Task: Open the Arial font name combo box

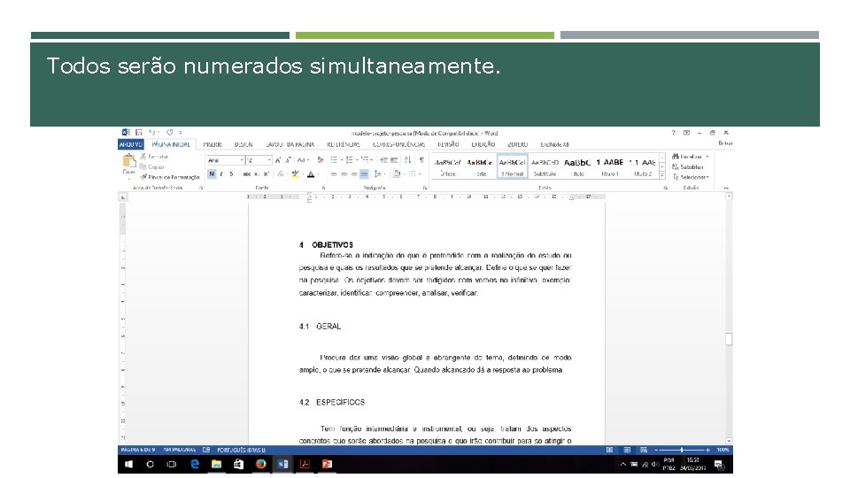Action: (225, 160)
